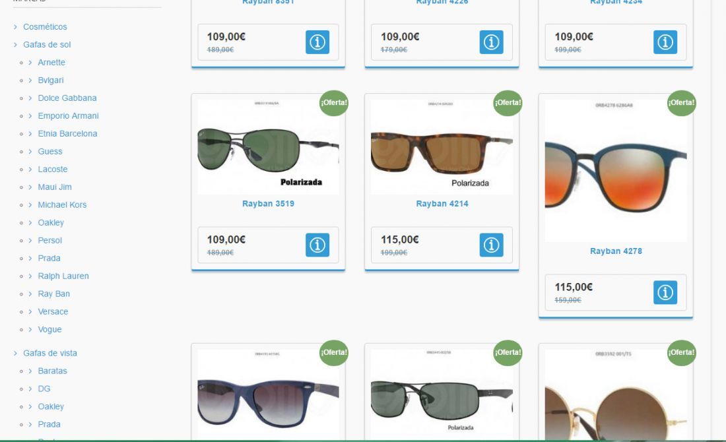This screenshot has width=726, height=442.
Task: Select the Dolce Gabbana brand
Action: [x=67, y=98]
